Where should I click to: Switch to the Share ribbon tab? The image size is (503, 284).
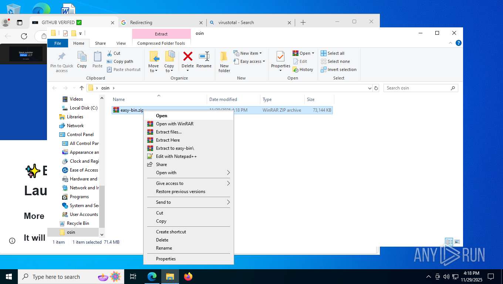coord(100,43)
